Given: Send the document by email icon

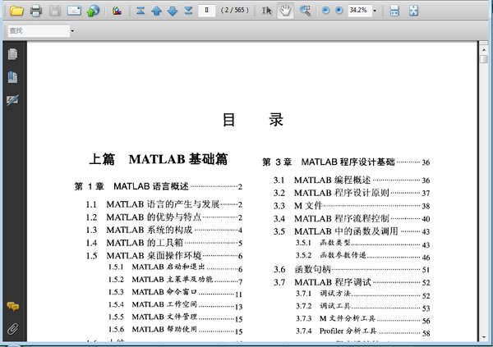Looking at the screenshot, I should point(74,11).
